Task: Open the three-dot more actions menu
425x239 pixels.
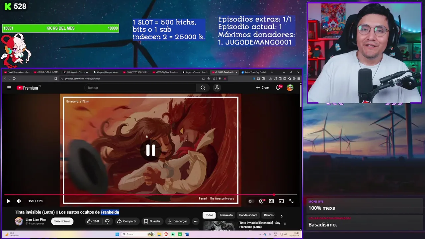Action: click(196, 221)
